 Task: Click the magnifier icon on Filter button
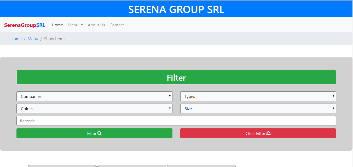(100, 133)
